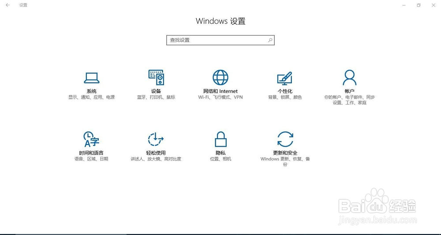Click the 蓝牙、打印机、鼠标 description
Screen dimensions: 441x235
click(x=156, y=97)
